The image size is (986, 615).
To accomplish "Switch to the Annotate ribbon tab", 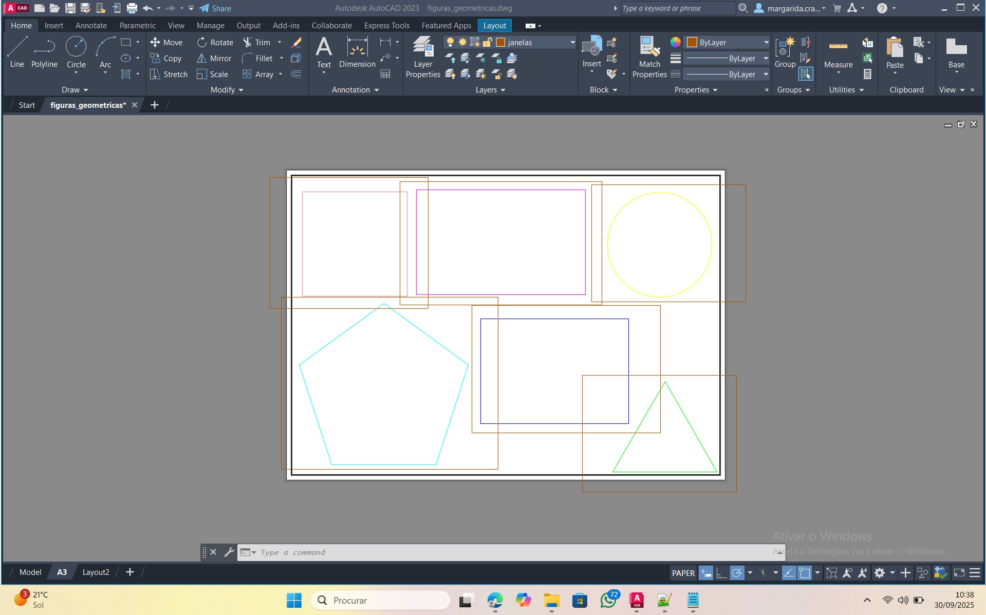I will click(91, 26).
